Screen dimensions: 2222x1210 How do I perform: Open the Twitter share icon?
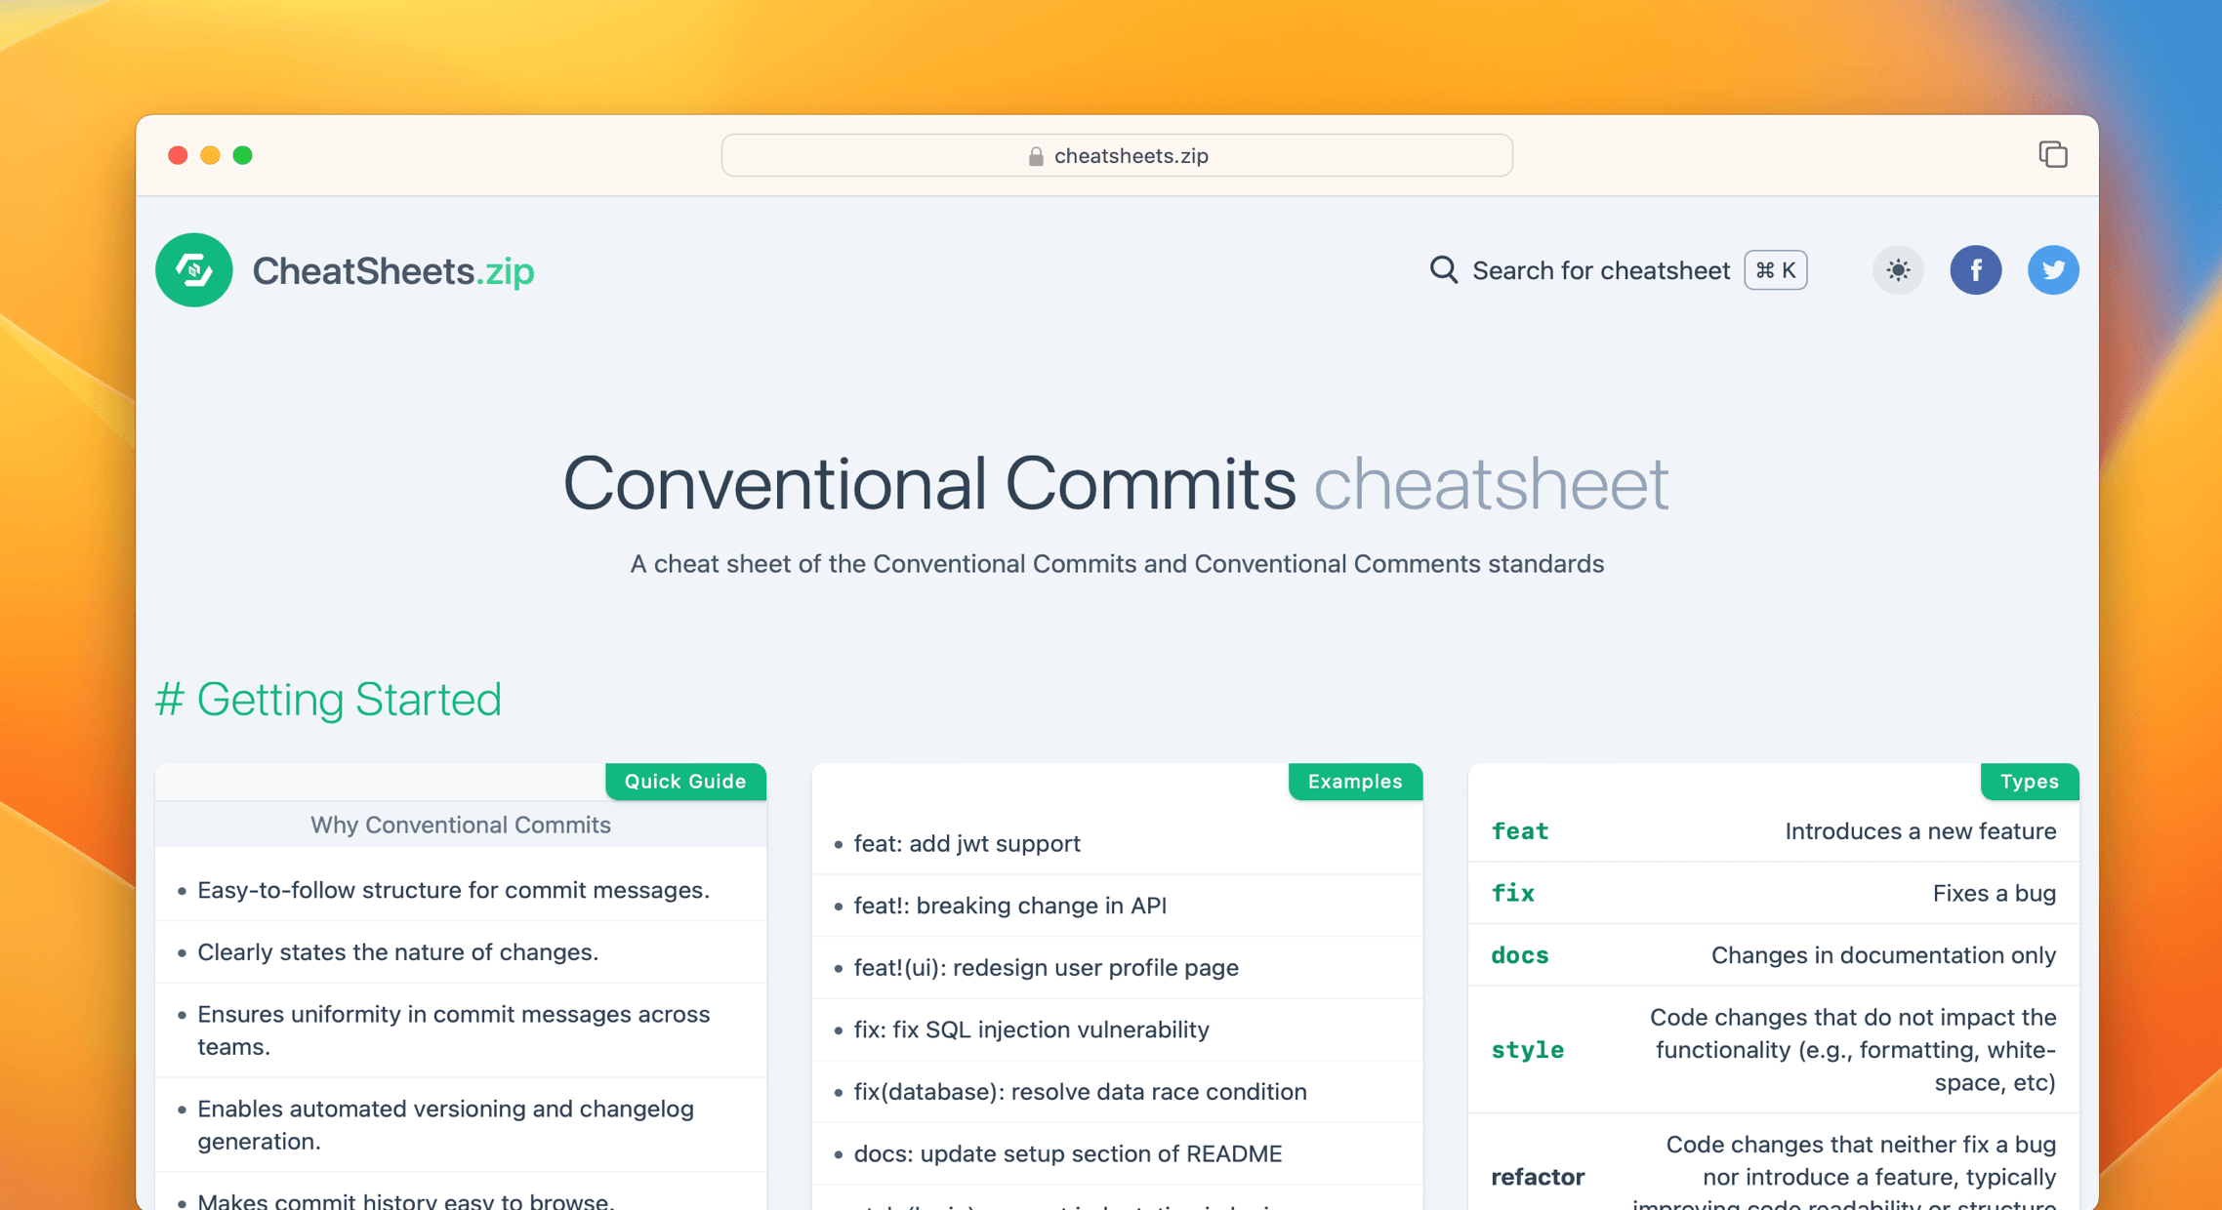[x=2053, y=270]
